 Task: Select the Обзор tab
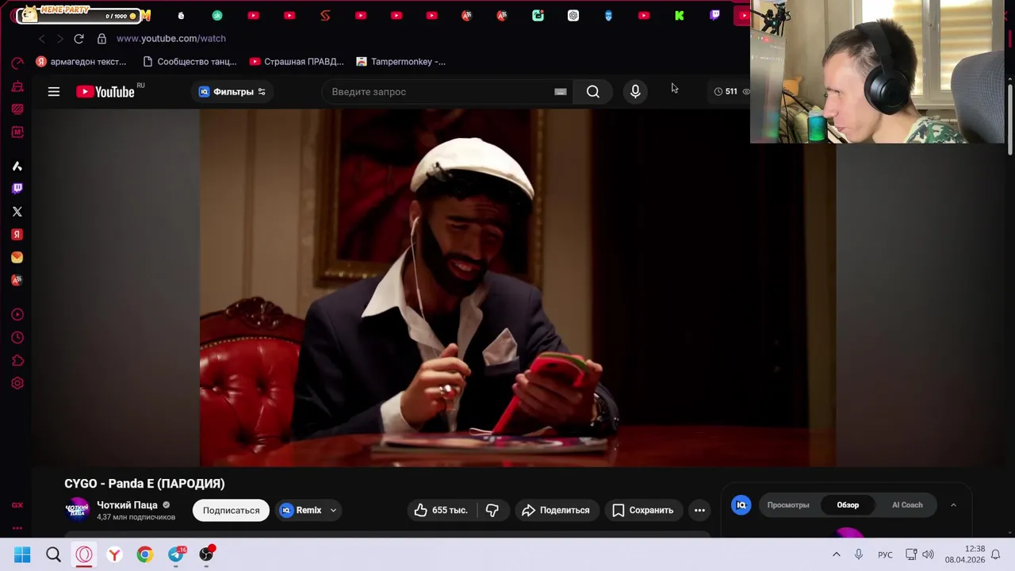(x=848, y=505)
